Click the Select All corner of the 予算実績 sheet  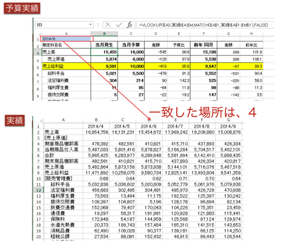click(40, 34)
